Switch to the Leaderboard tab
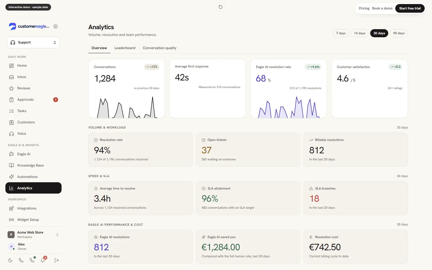Image resolution: width=432 pixels, height=270 pixels. [x=125, y=48]
